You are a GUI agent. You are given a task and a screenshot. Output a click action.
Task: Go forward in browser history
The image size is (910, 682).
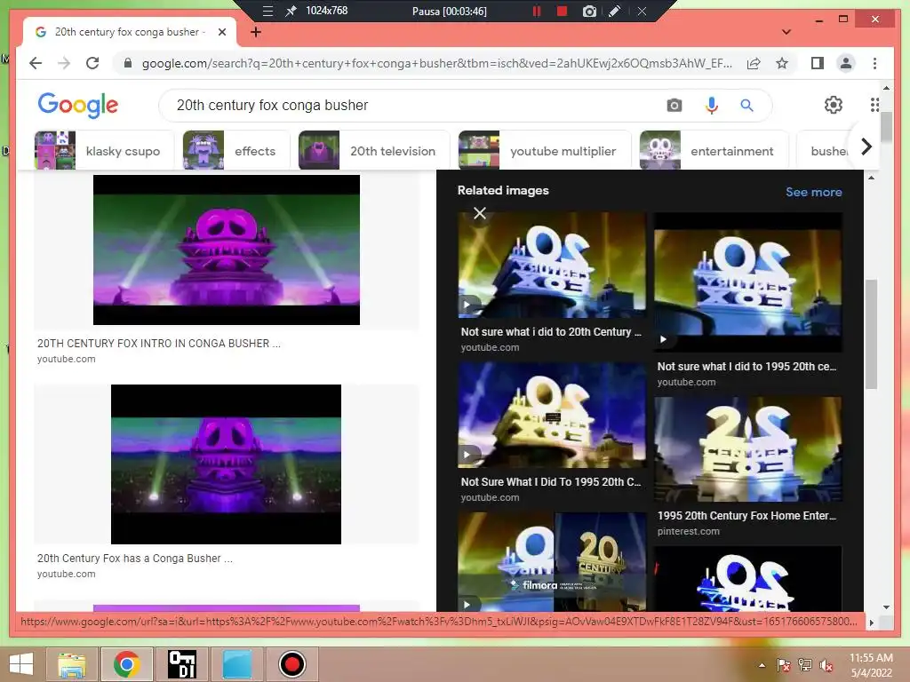(x=64, y=63)
